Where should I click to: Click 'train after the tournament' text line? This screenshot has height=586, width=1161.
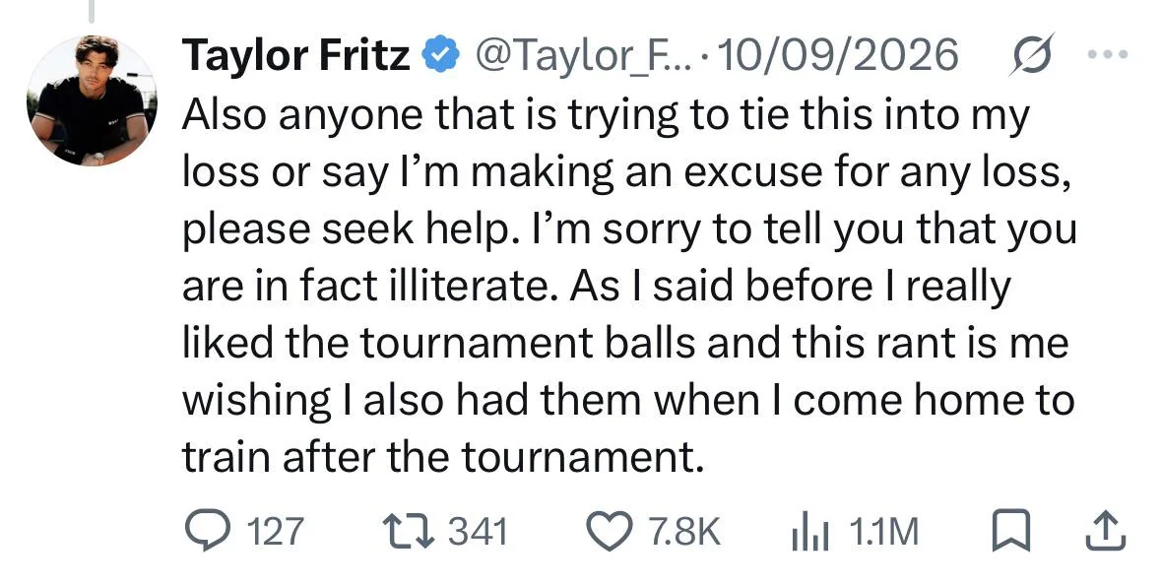point(443,456)
